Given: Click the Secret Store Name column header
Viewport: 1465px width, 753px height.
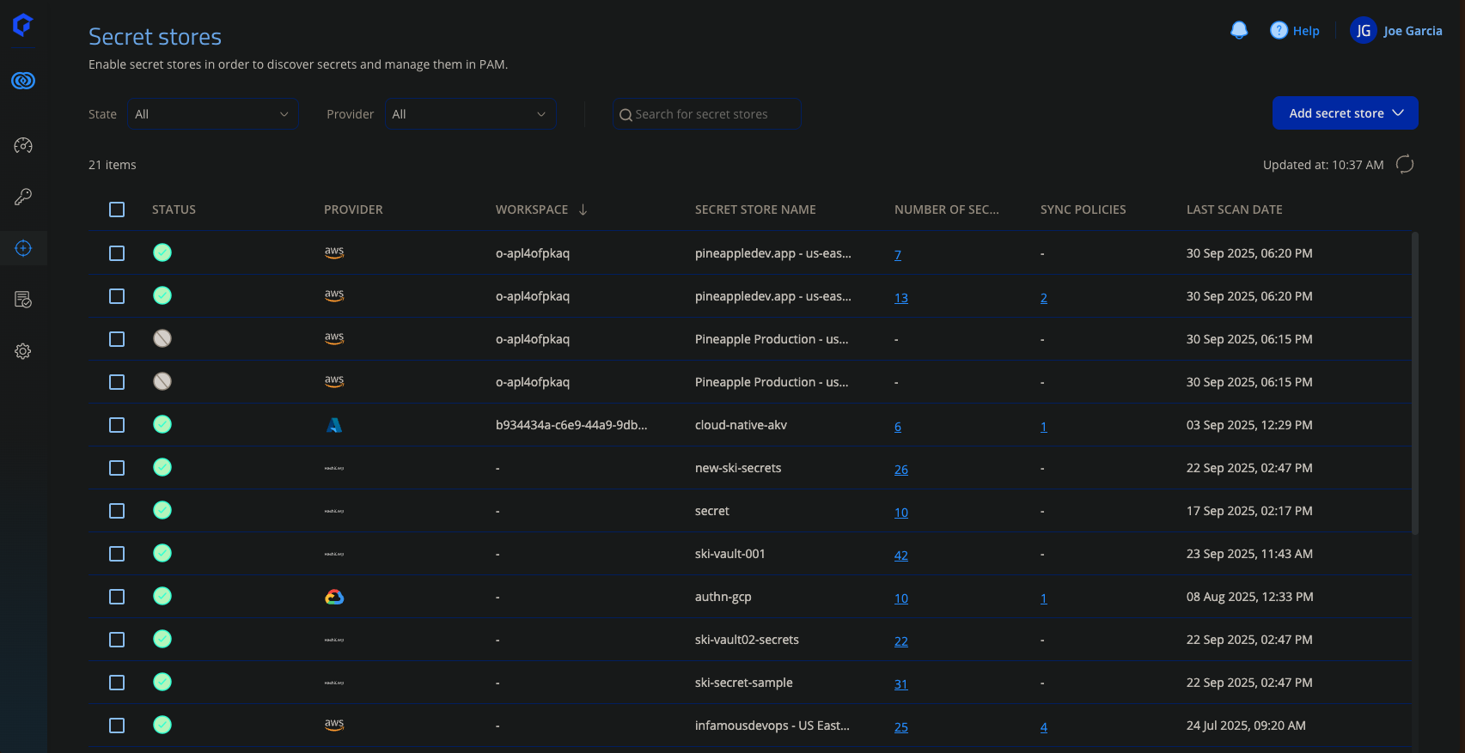Looking at the screenshot, I should 755,210.
